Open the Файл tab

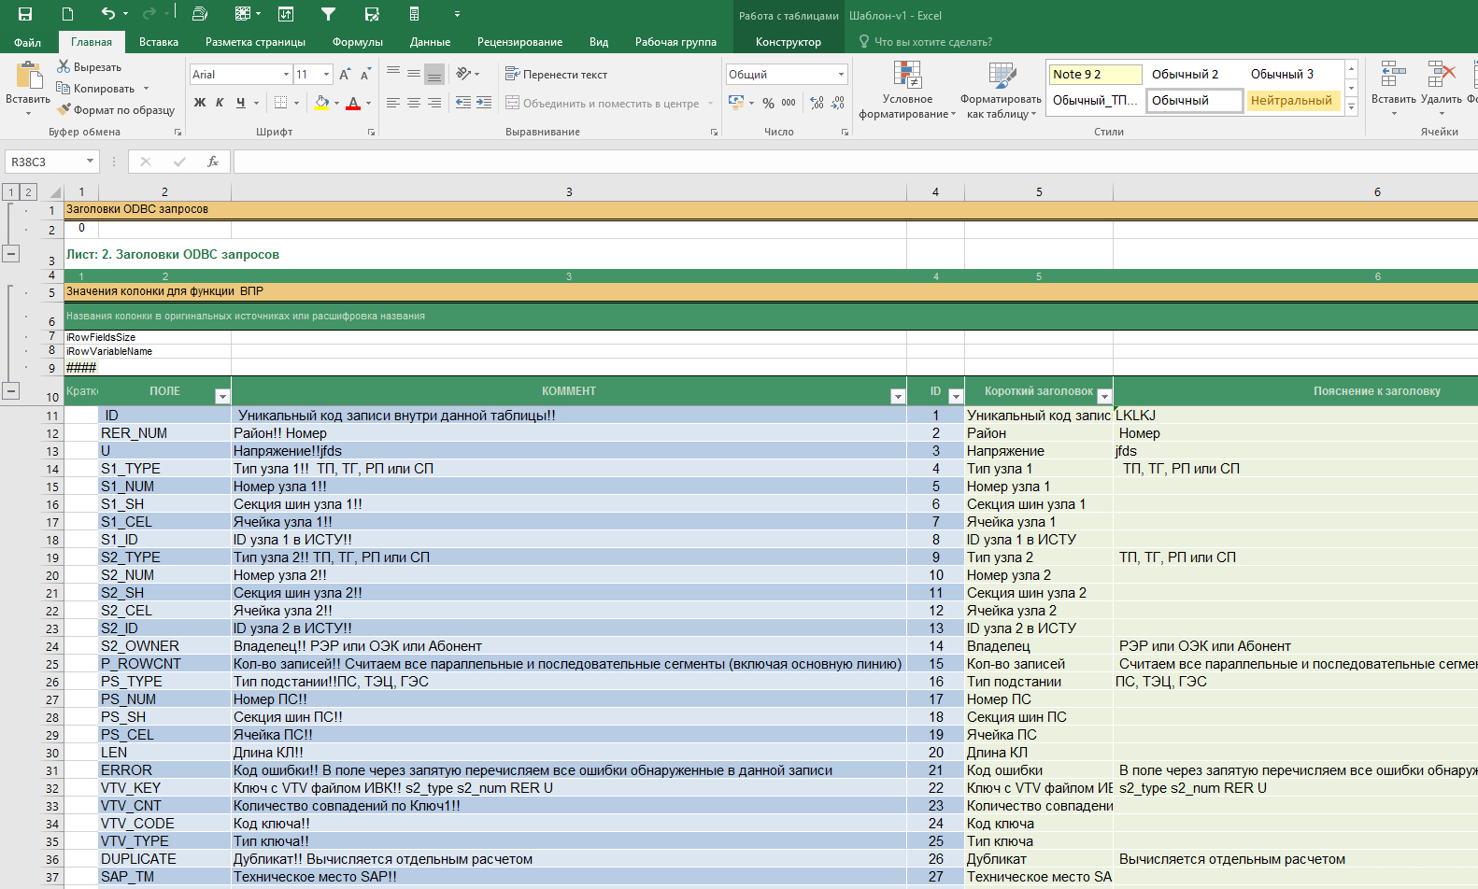pyautogui.click(x=27, y=42)
